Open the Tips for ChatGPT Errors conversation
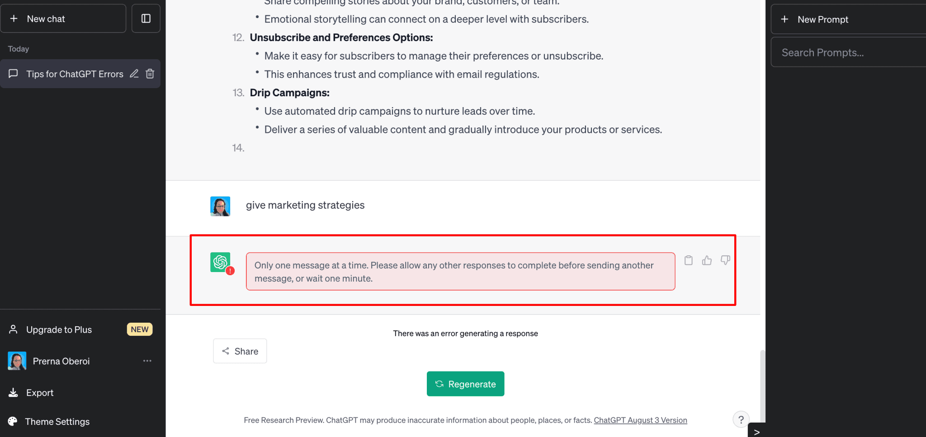Screen dimensions: 926x437 point(75,74)
